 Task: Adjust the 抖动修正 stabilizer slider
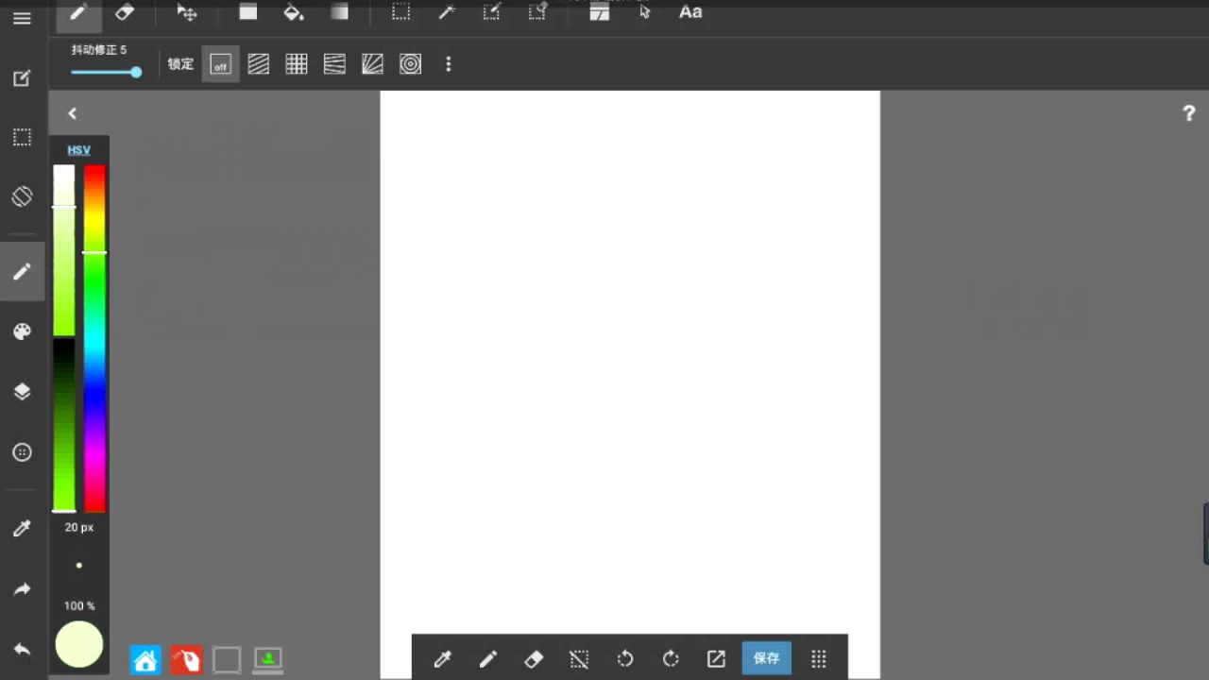(106, 72)
